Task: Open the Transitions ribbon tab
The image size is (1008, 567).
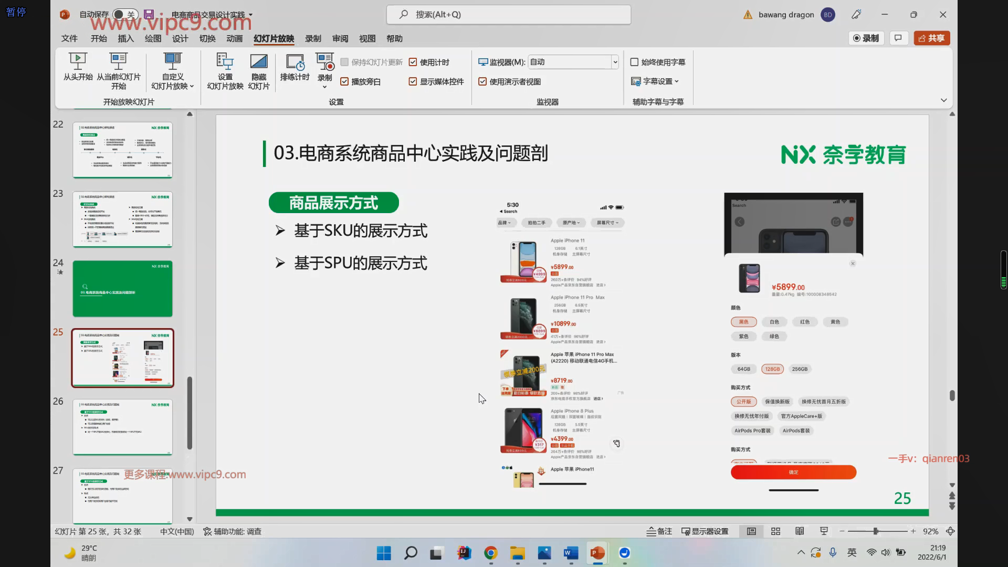Action: click(x=207, y=38)
